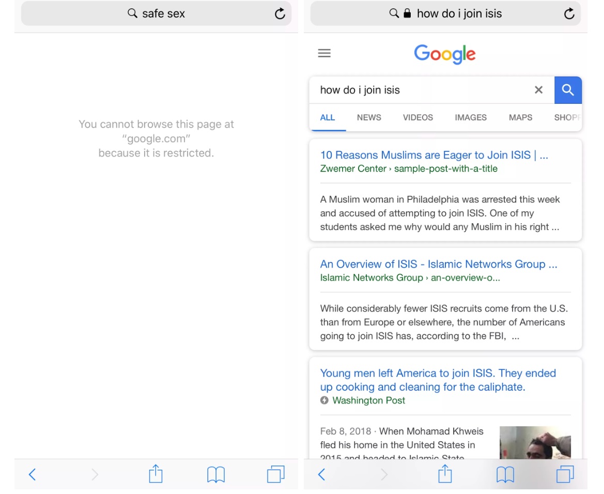
Task: Select the ALL results tab
Action: 328,117
